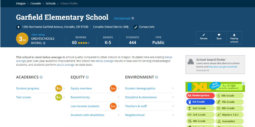Open Student progress link
This screenshot has height=127, width=255.
pyautogui.click(x=27, y=89)
